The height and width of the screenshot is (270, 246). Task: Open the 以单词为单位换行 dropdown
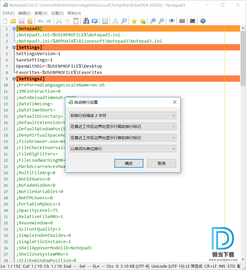tap(123, 149)
